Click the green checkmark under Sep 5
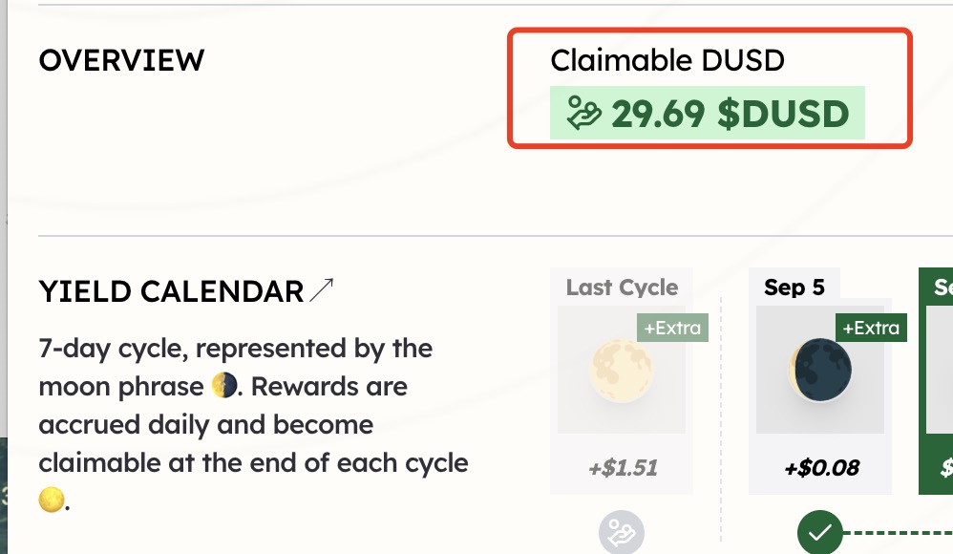This screenshot has height=554, width=953. (x=820, y=533)
